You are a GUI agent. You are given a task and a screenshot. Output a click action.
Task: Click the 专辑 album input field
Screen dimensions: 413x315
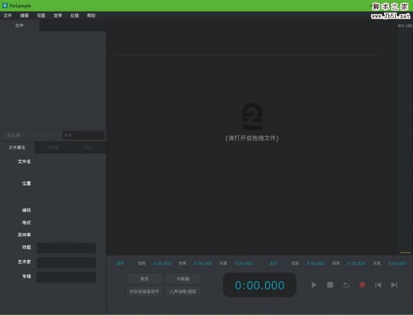[x=66, y=277]
